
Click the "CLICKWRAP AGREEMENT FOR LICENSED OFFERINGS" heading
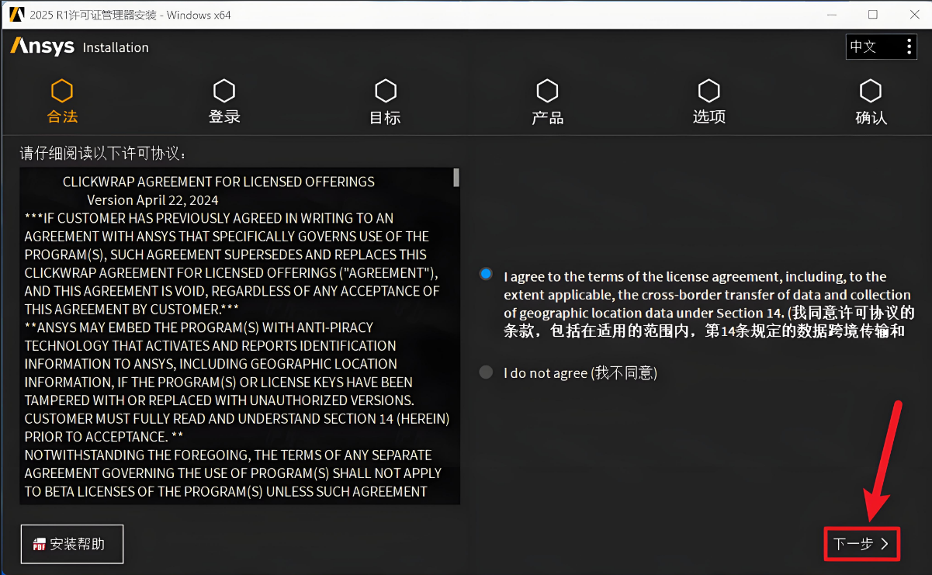(x=218, y=182)
